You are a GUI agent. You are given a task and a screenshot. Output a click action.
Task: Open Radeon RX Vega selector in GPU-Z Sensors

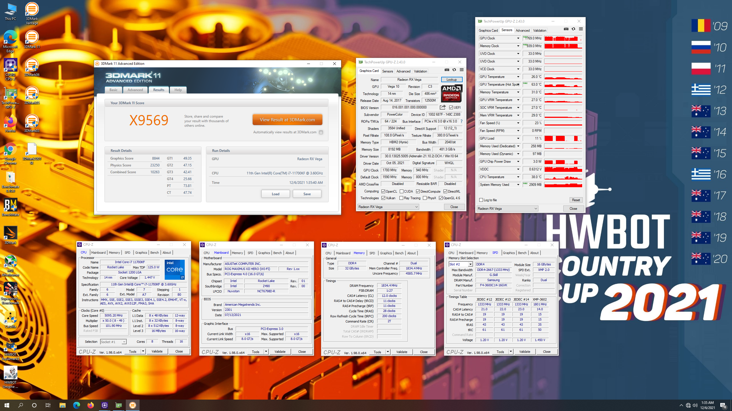[507, 209]
